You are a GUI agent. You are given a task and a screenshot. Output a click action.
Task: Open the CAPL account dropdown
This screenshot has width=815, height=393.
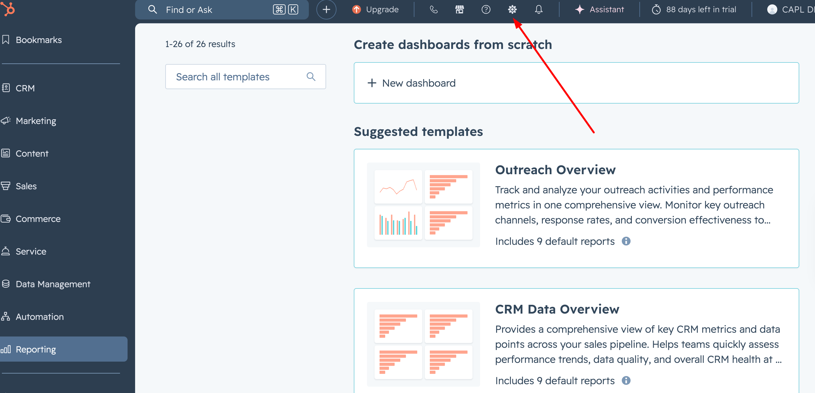click(791, 9)
